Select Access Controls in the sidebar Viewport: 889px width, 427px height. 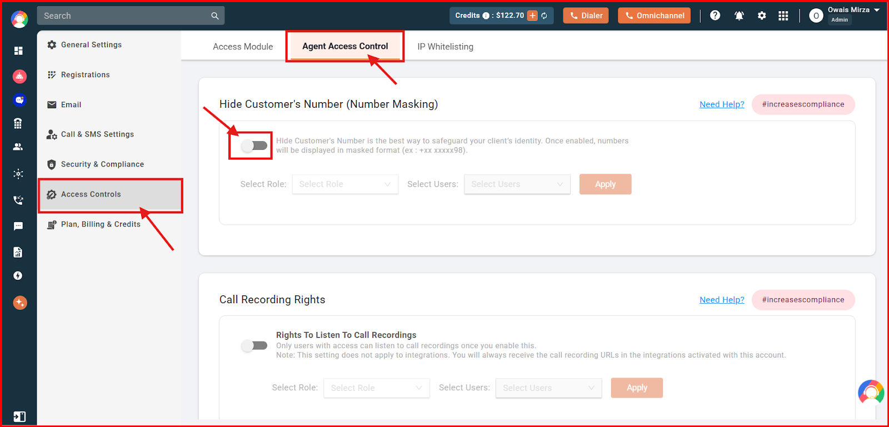coord(110,194)
